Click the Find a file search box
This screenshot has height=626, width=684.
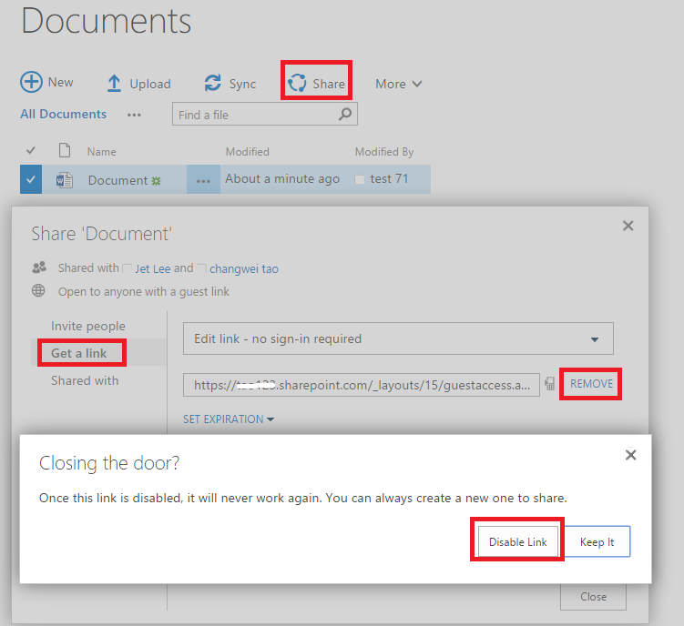265,115
